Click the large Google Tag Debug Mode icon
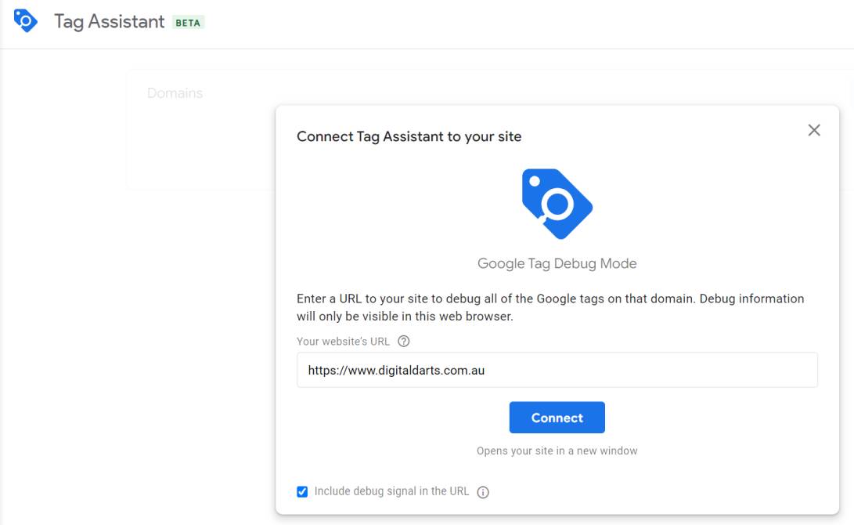Screen dimensions: 854x525 557,204
